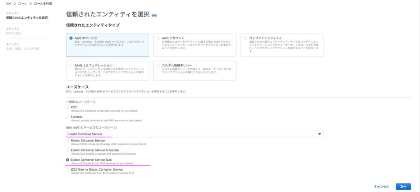Click the キャンセル button
420x192 pixels.
tap(381, 187)
